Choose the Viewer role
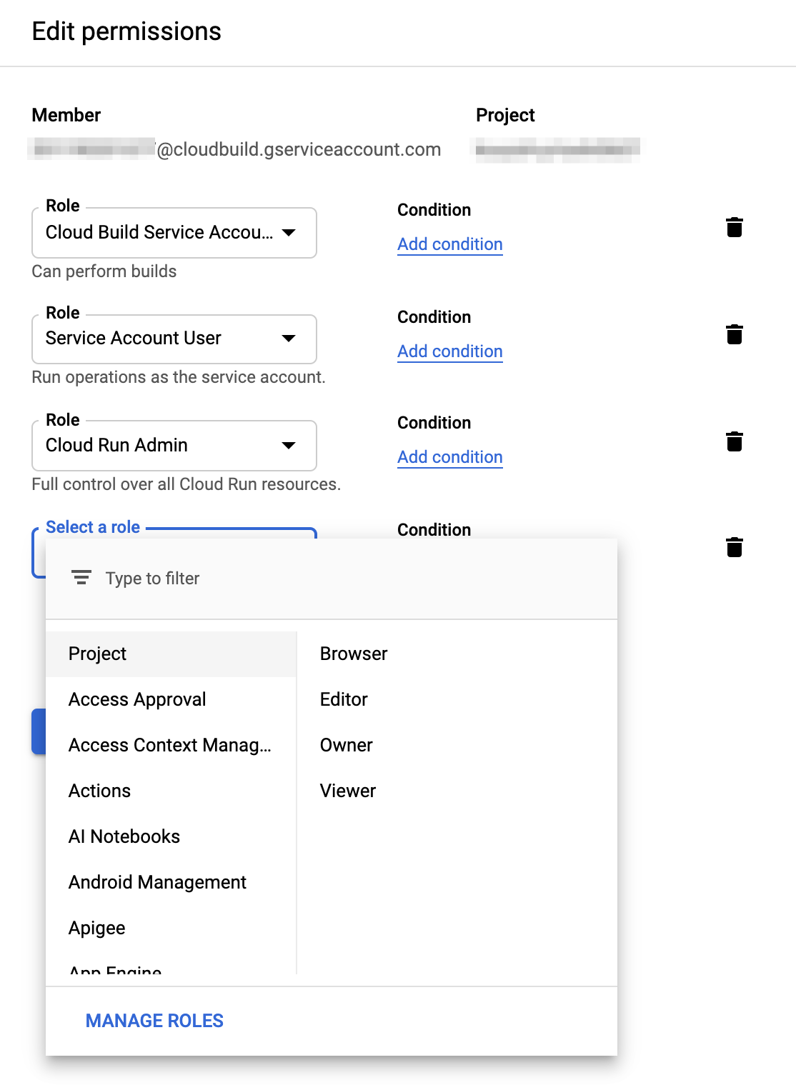 [457, 791]
